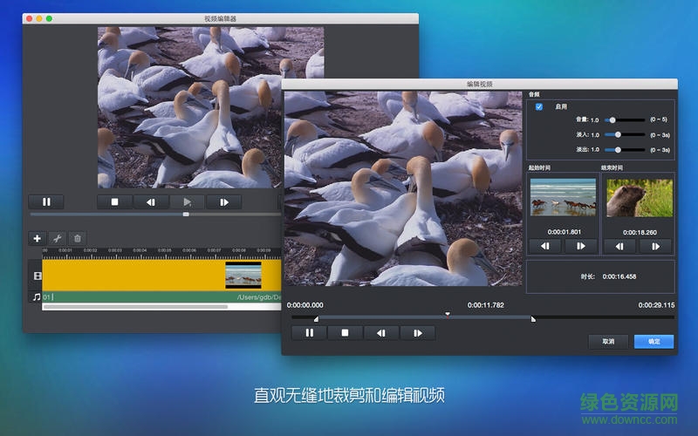Nudge the start time one frame back
This screenshot has width=698, height=436.
(545, 247)
